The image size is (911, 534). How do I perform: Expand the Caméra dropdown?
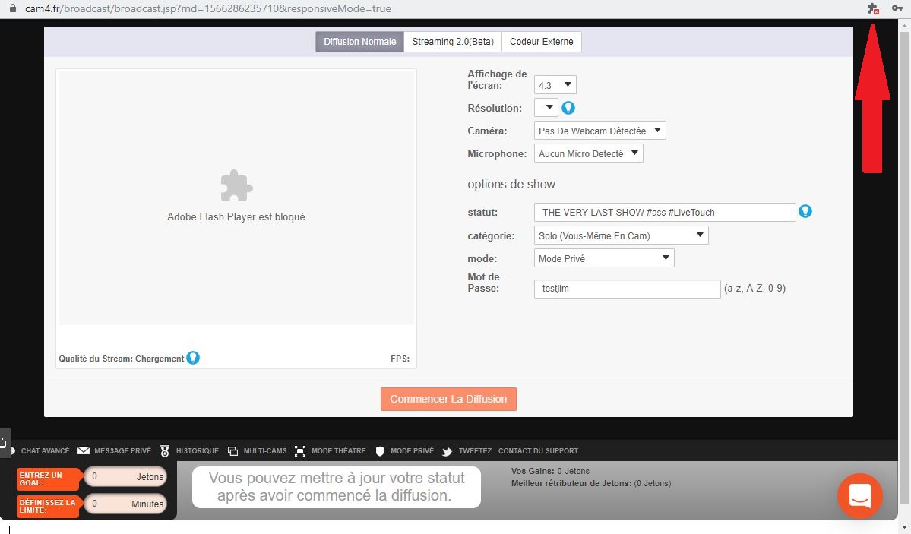tap(599, 131)
